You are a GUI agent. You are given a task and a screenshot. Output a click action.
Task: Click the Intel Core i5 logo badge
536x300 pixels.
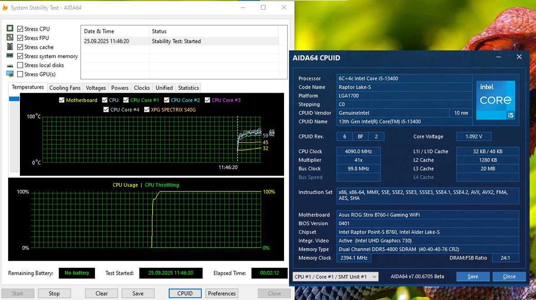tap(496, 100)
